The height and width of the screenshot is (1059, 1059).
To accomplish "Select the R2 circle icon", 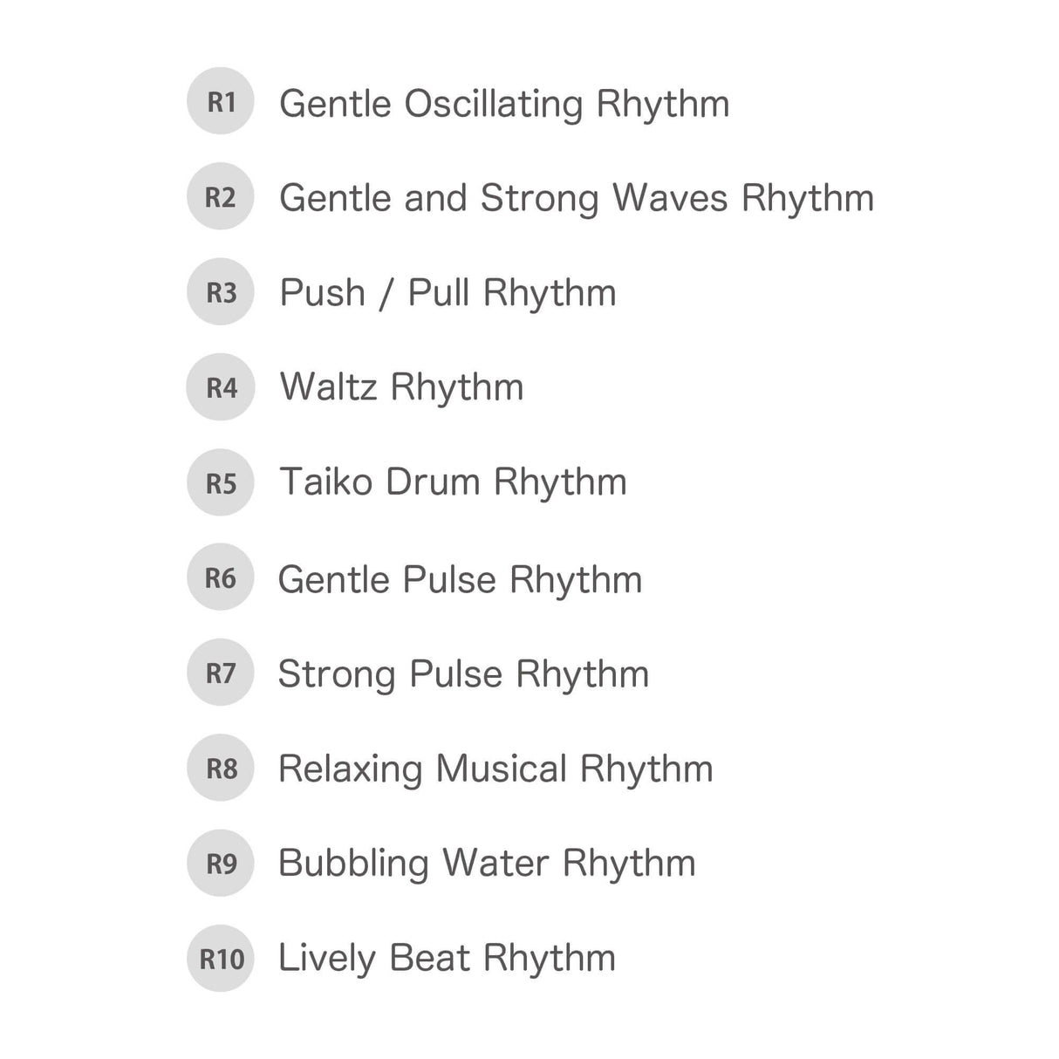I will click(x=220, y=196).
